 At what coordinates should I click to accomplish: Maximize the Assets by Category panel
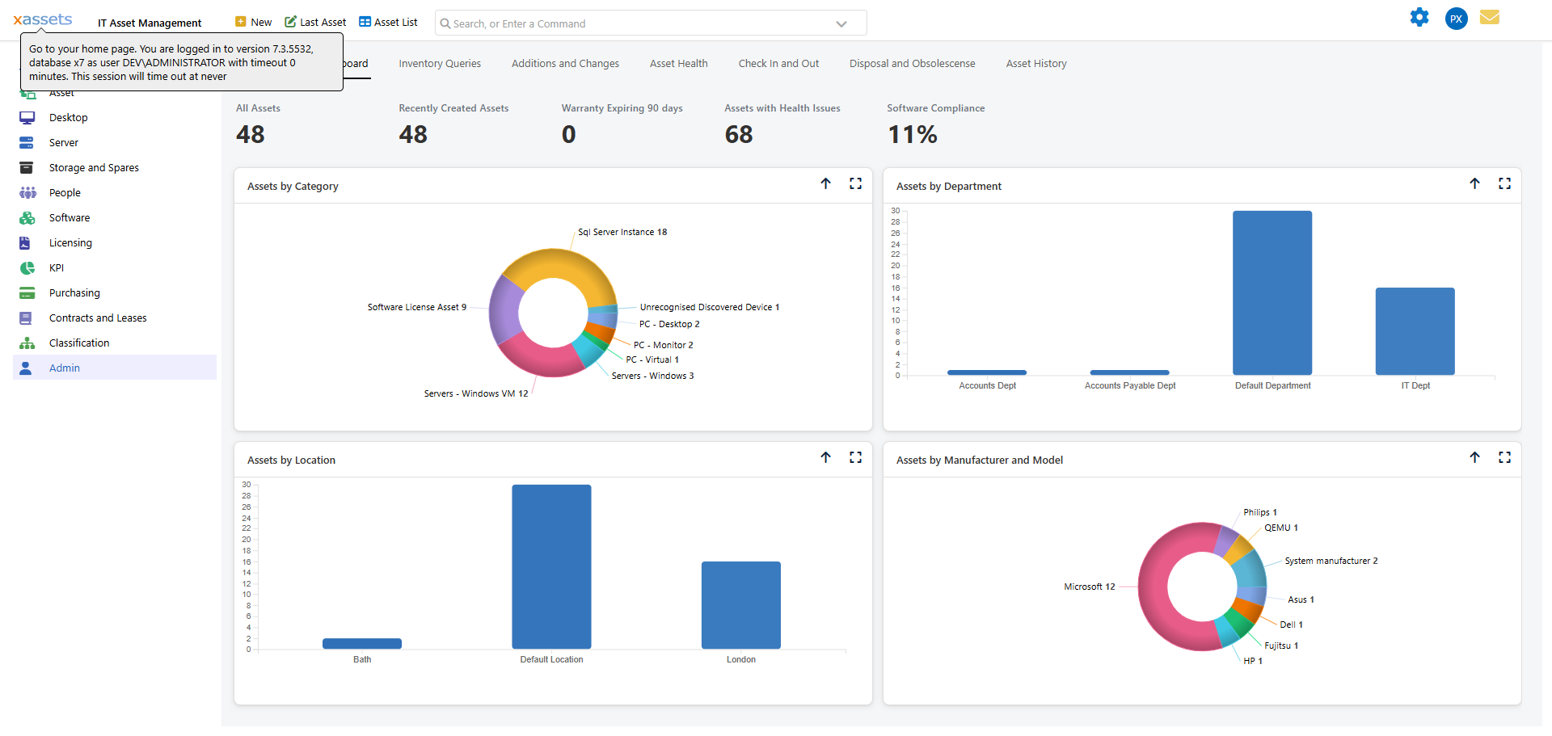[855, 184]
